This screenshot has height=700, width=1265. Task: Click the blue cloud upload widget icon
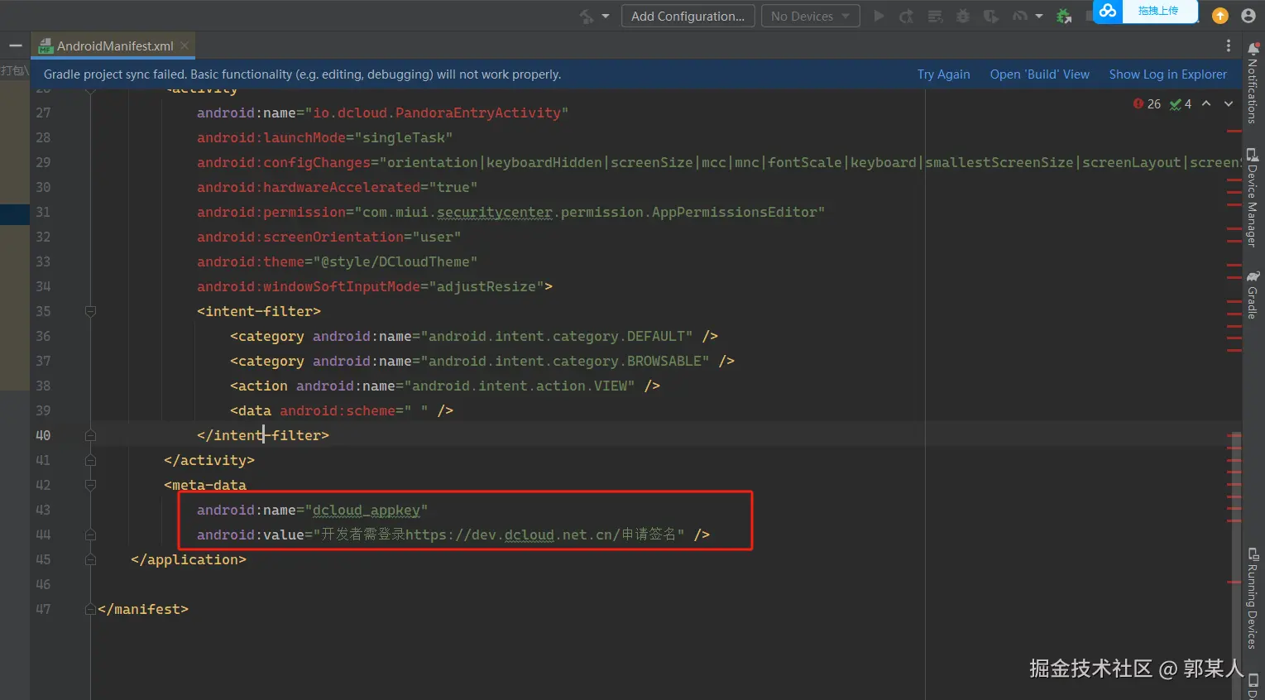(x=1108, y=11)
